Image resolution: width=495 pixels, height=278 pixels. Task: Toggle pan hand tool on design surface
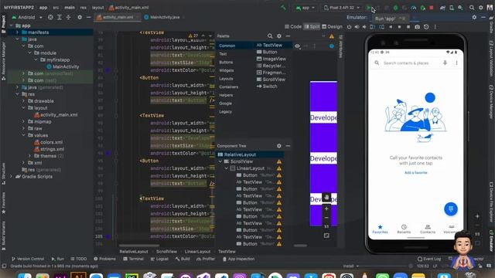click(326, 198)
